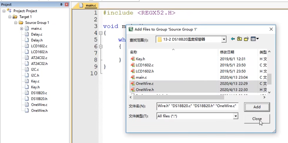Select Key.h in project tree
The image size is (288, 143).
point(35,87)
